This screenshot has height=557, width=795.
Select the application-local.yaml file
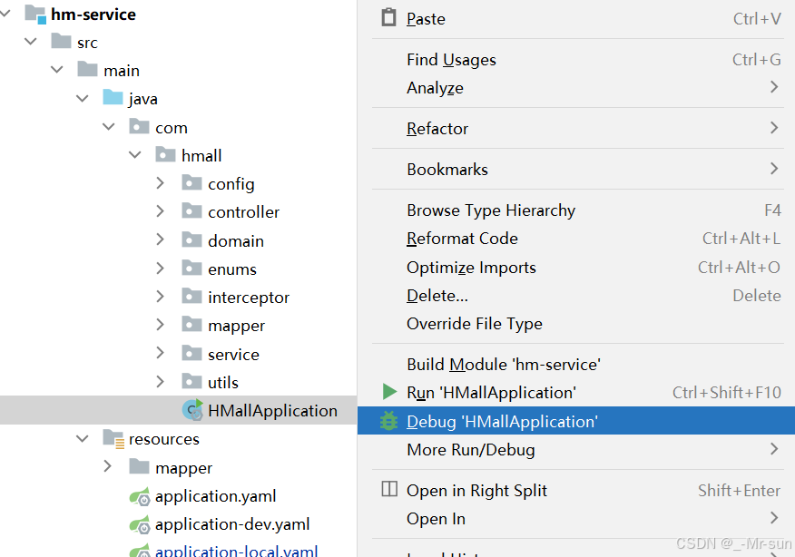(x=236, y=551)
